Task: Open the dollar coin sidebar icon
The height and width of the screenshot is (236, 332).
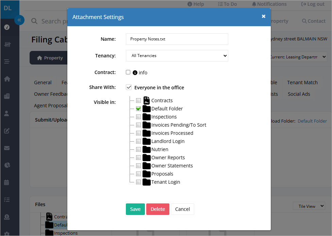Action: pyautogui.click(x=7, y=217)
